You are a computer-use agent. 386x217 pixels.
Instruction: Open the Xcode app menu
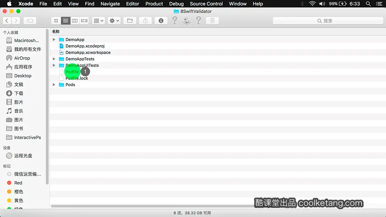pyautogui.click(x=26, y=4)
